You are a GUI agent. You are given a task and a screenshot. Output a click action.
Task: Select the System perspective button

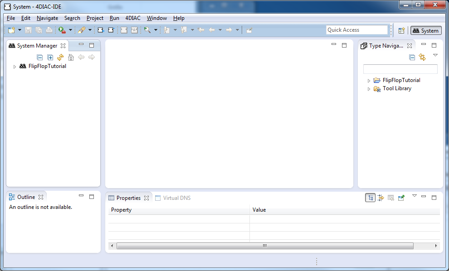[426, 30]
